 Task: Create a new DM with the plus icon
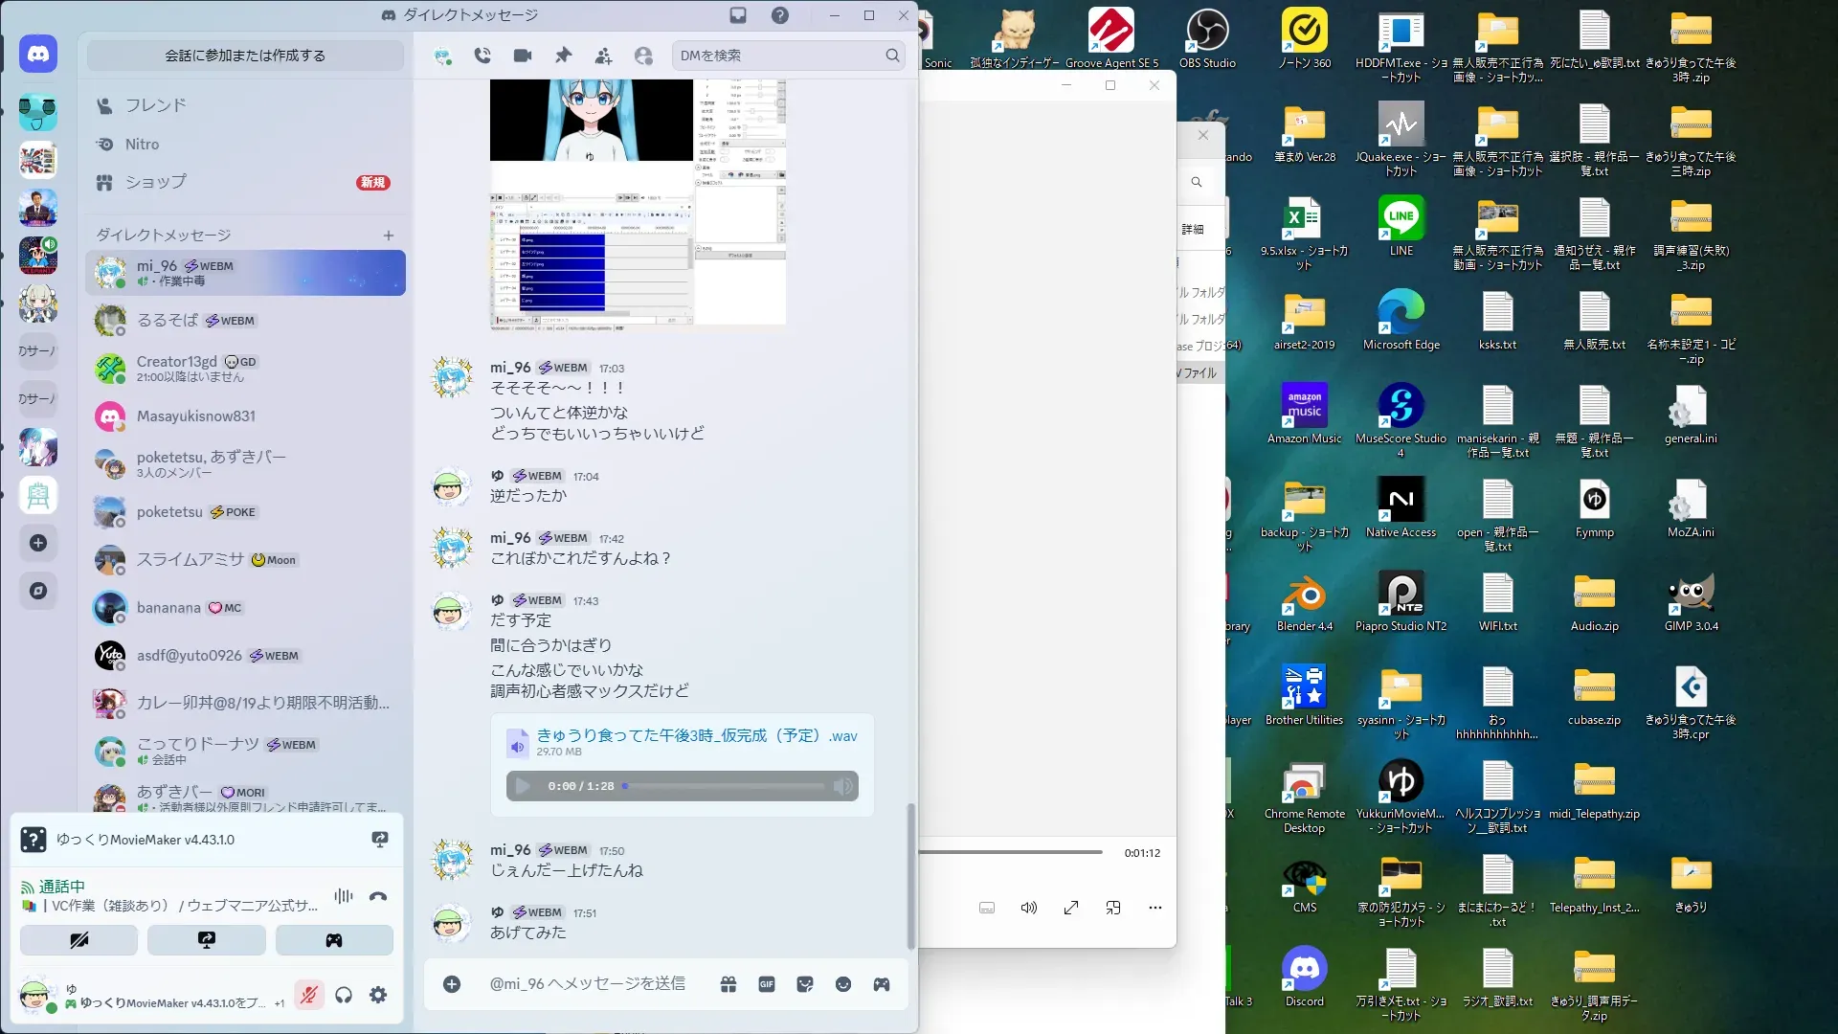(389, 236)
